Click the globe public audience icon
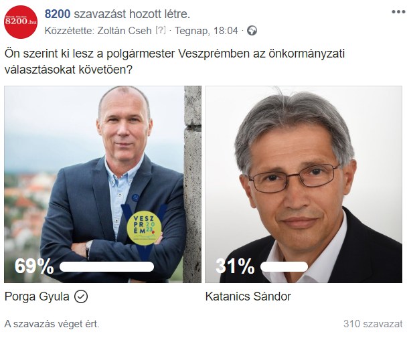The width and height of the screenshot is (407, 346). coord(252,31)
